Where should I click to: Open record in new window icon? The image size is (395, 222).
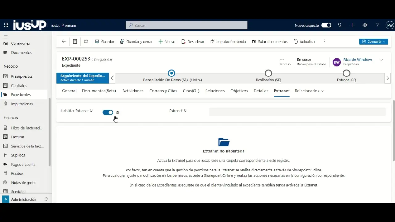point(86,42)
